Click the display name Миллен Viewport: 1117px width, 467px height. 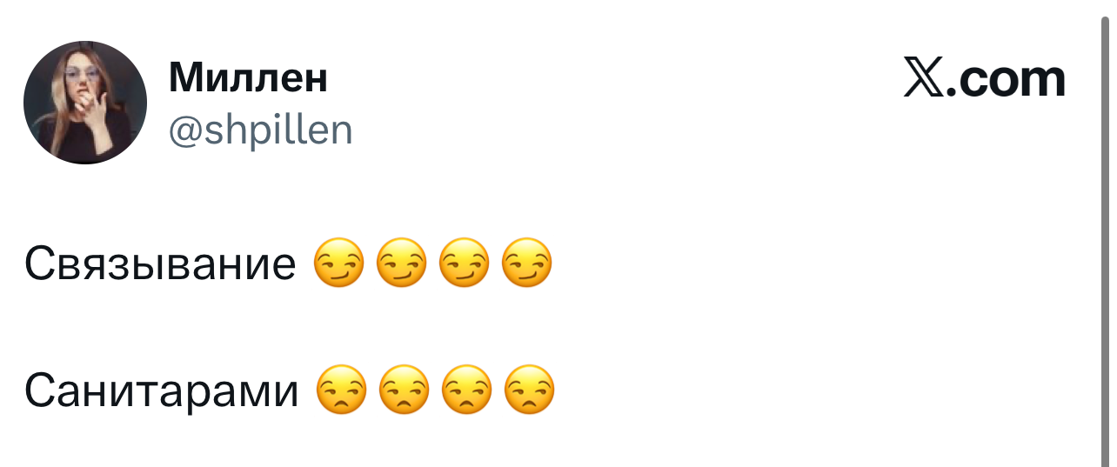[248, 77]
